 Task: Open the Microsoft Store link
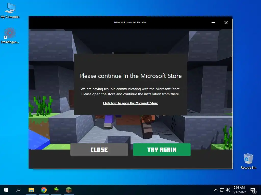click(130, 103)
